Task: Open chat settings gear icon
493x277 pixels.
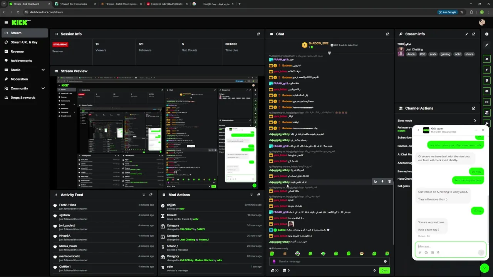Action: (374, 270)
